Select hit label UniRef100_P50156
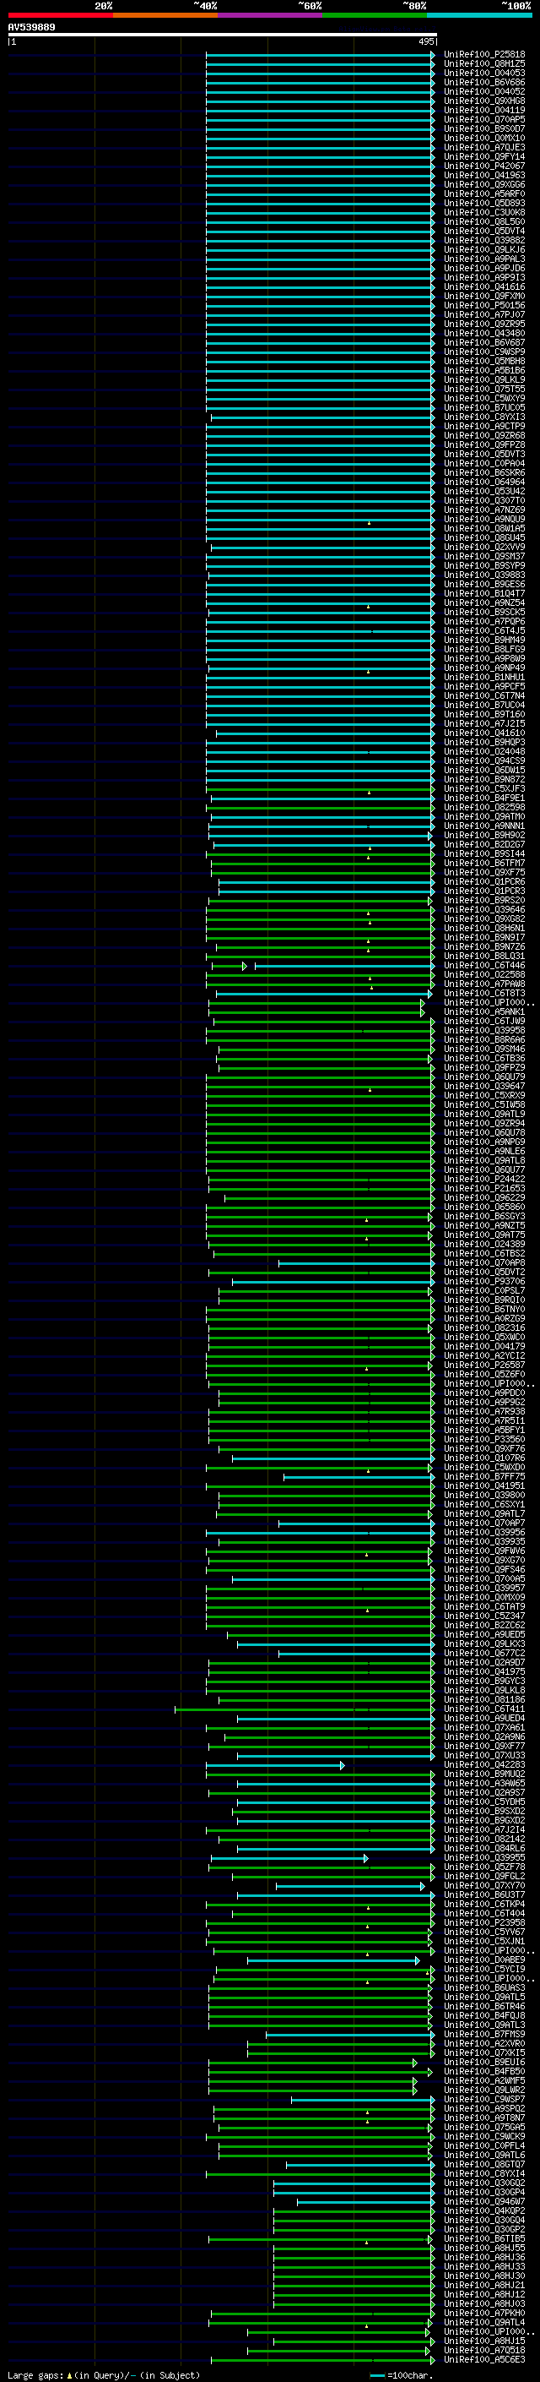This screenshot has width=540, height=2382. tap(484, 305)
